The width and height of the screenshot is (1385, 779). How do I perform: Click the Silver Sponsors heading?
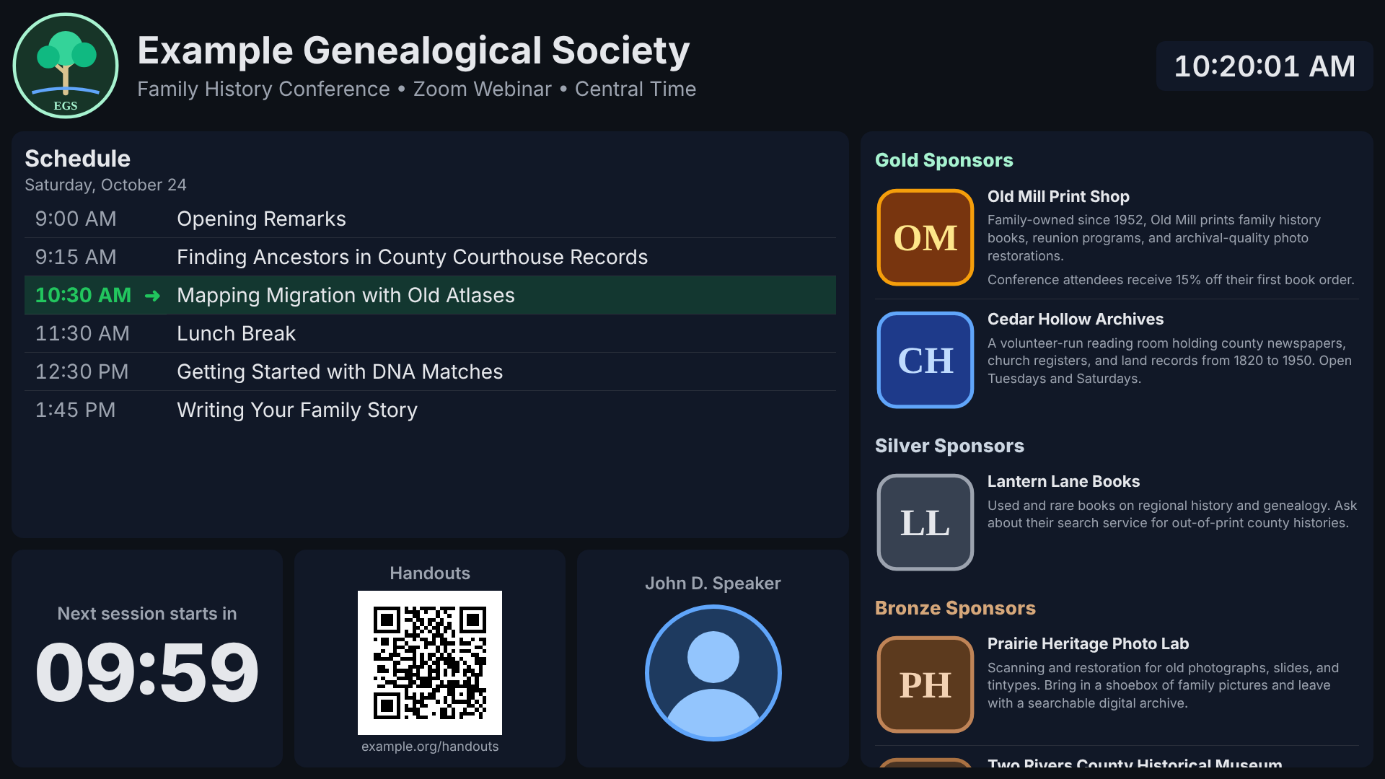pos(949,446)
